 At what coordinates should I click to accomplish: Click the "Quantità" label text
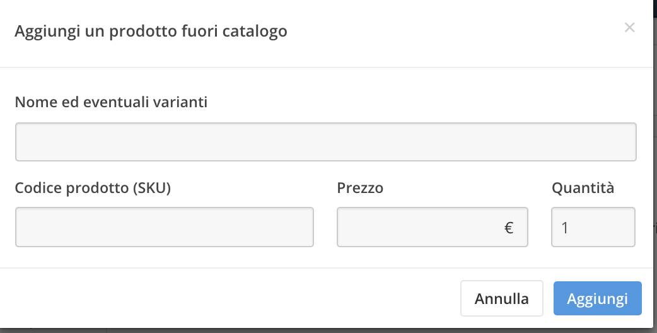click(x=583, y=188)
